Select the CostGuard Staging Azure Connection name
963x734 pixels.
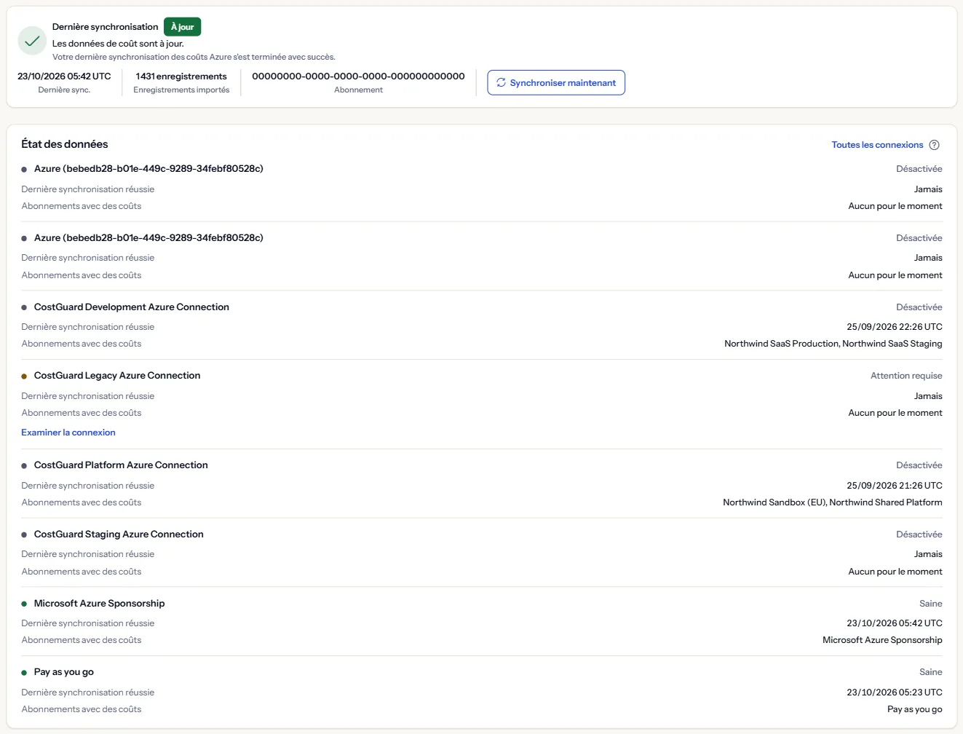119,534
